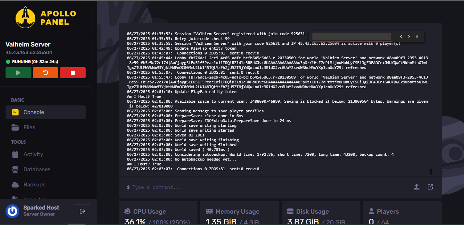464x225 pixels.
Task: Click the Players card heading
Action: pyautogui.click(x=388, y=212)
